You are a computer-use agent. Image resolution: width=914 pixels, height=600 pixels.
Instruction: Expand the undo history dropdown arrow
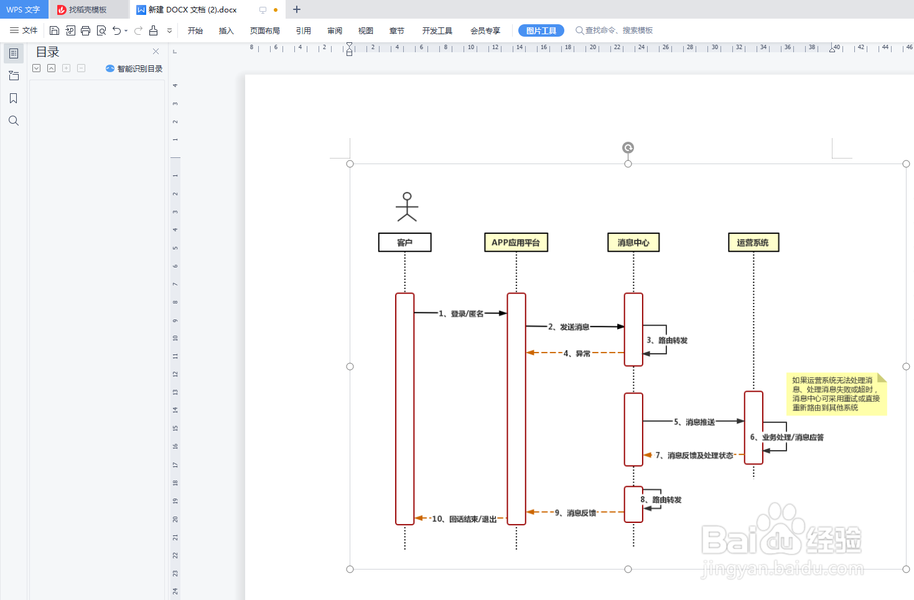pos(126,30)
